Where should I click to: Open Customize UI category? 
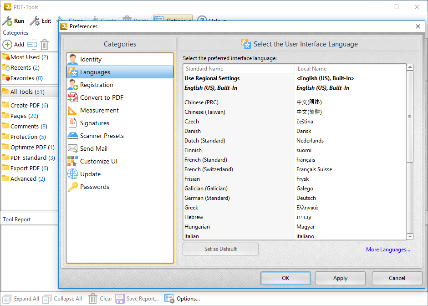coord(98,161)
